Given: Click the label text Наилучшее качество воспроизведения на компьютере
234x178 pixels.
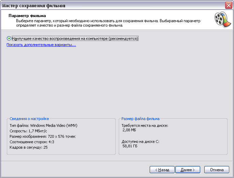Looking at the screenshot, I should click(x=60, y=39).
